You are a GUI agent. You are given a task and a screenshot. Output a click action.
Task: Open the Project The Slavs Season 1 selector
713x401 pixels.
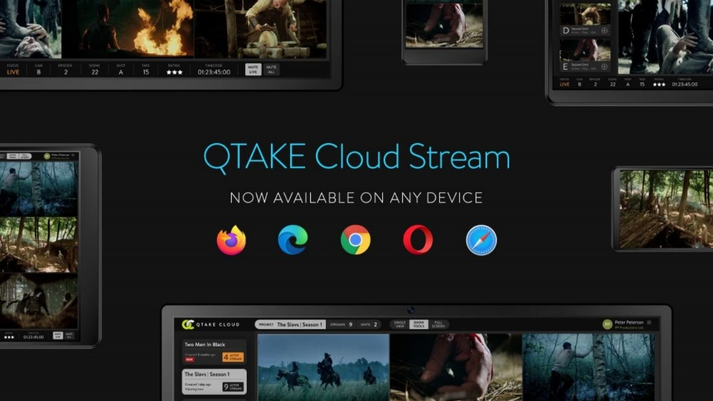coord(290,324)
